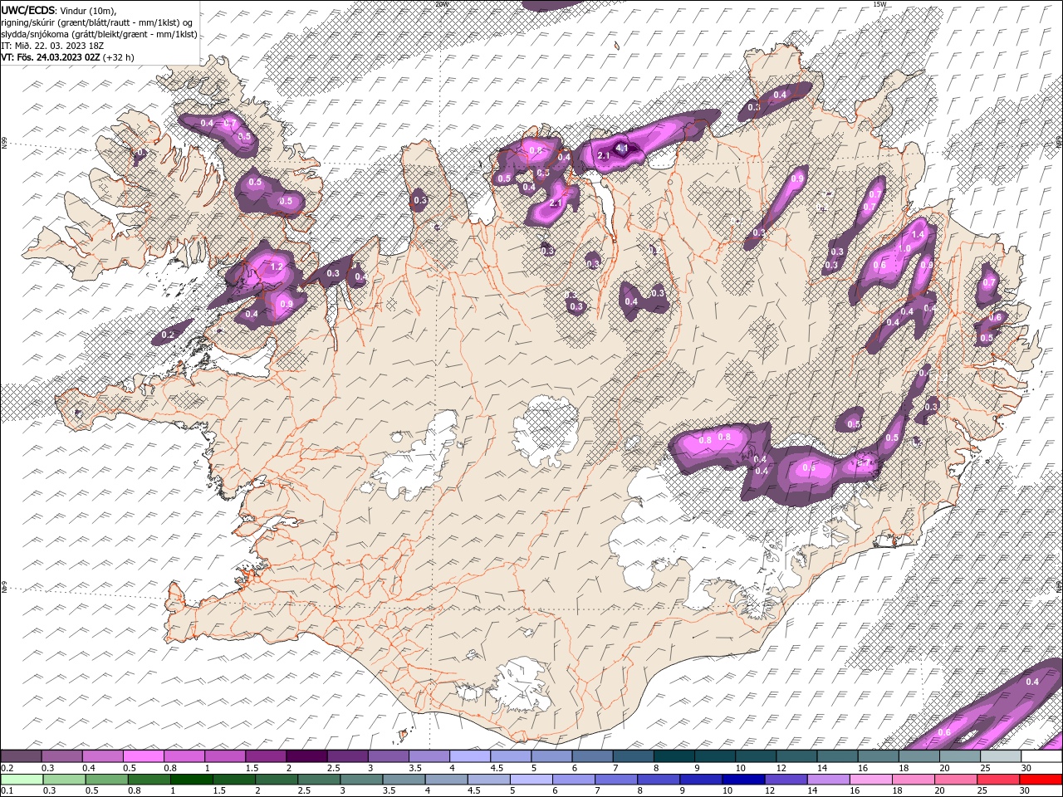Click the 0.4 value in the bottom-right corner band
The width and height of the screenshot is (1063, 797).
point(1032,682)
